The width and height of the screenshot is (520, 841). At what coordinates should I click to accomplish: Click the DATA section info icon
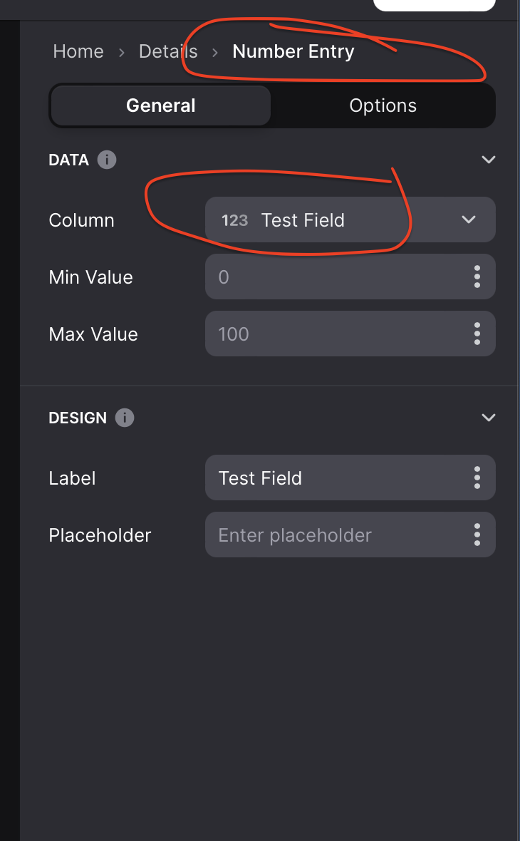tap(107, 160)
